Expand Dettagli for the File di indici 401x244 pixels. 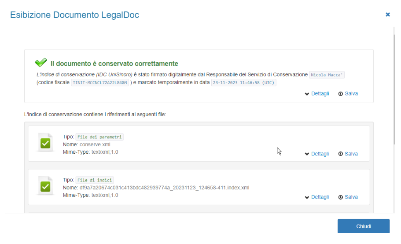click(x=317, y=197)
